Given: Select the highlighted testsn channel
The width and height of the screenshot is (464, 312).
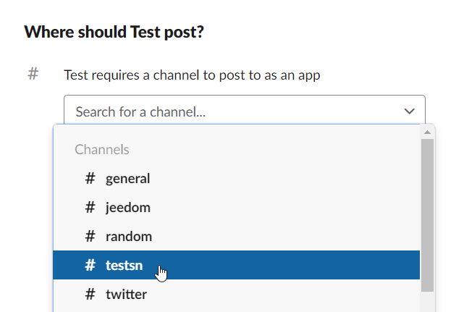Looking at the screenshot, I should 236,265.
